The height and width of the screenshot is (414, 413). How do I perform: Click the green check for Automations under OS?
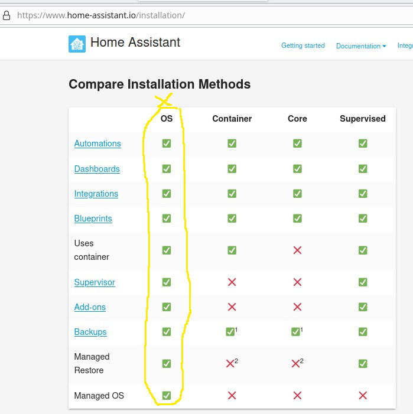pyautogui.click(x=167, y=144)
